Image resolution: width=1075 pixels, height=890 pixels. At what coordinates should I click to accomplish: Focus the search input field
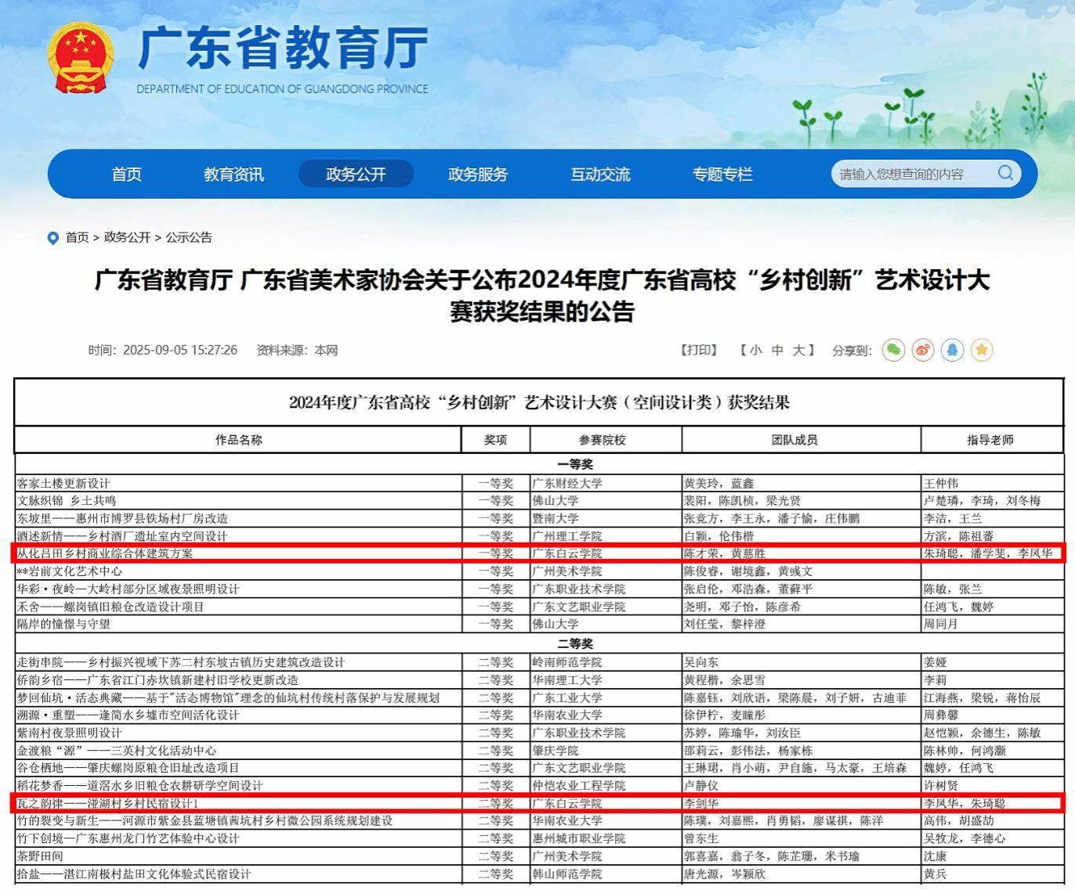coord(909,175)
